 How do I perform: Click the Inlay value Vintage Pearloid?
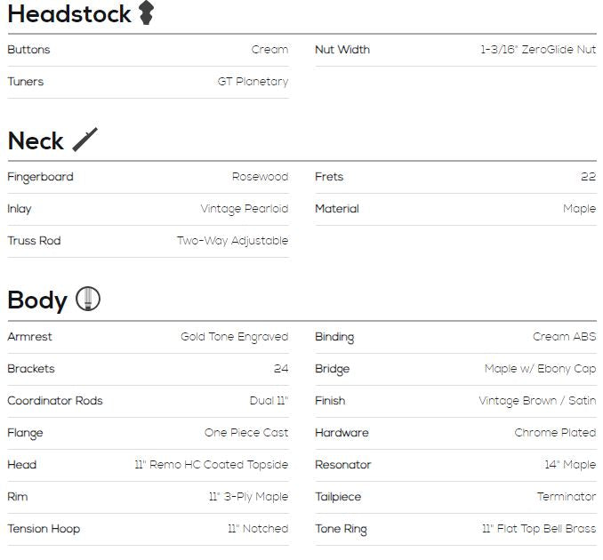click(245, 209)
